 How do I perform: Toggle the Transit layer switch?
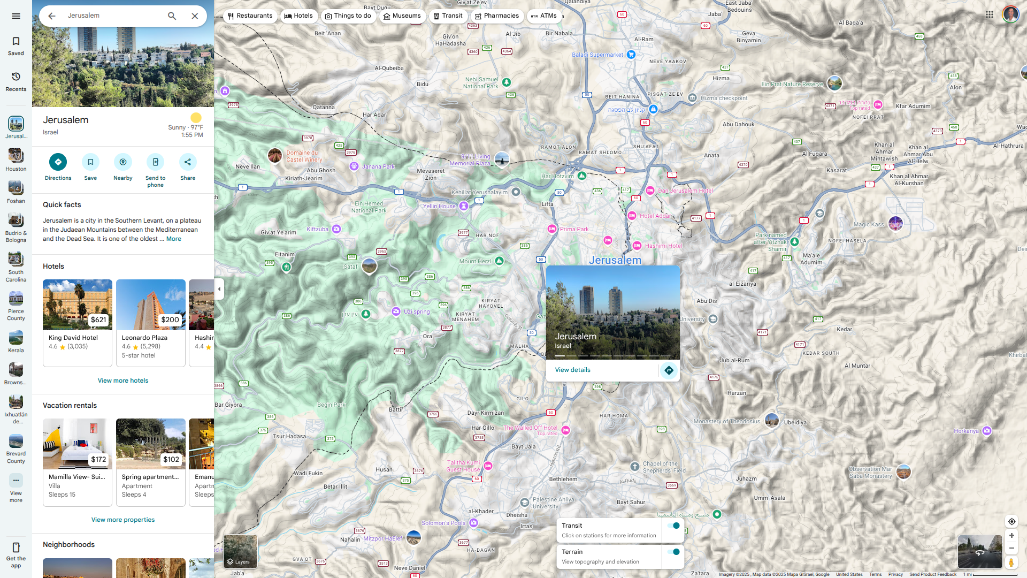click(673, 526)
